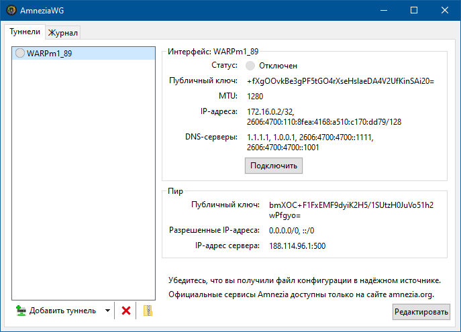The image size is (461, 332).
Task: Click the status indicator next to Отключен
Action: pyautogui.click(x=251, y=66)
